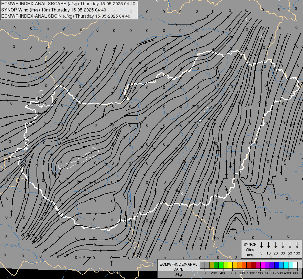Click the 200 tick label on colorbar
Screen dimensions: 303x279
click(214, 273)
